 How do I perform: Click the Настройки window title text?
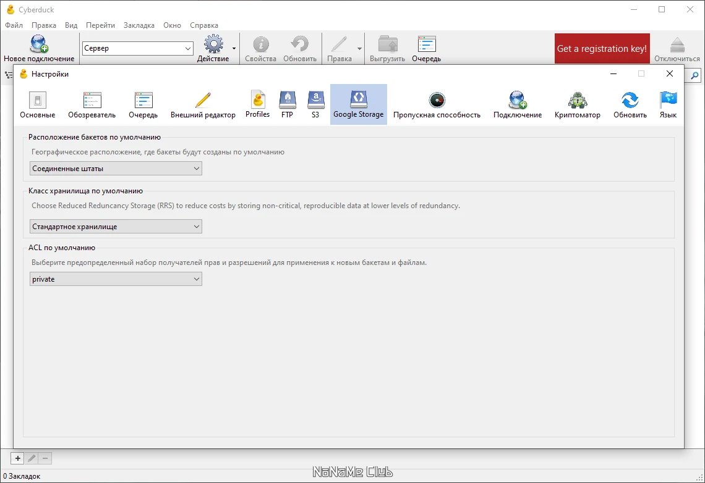[50, 74]
